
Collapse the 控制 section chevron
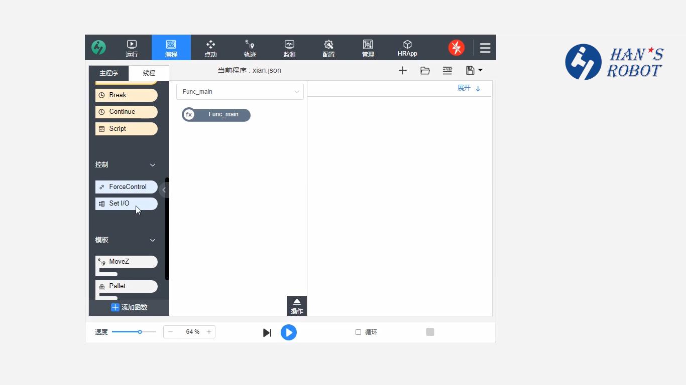153,165
